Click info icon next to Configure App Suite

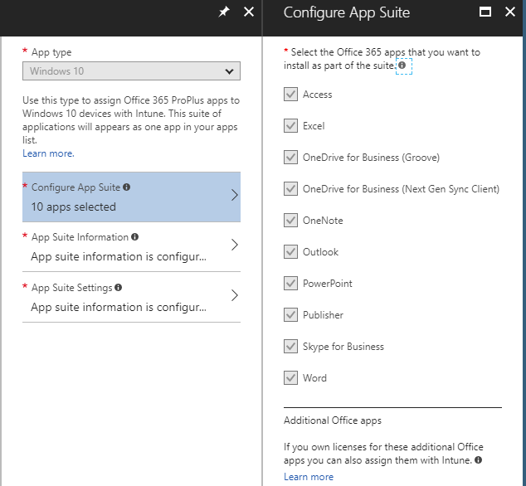[x=127, y=187]
